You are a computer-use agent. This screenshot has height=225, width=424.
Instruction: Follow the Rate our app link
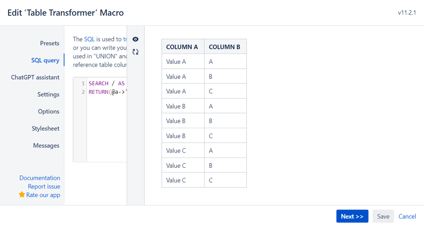click(43, 195)
